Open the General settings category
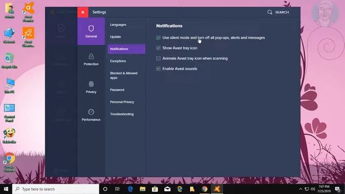 [x=91, y=31]
